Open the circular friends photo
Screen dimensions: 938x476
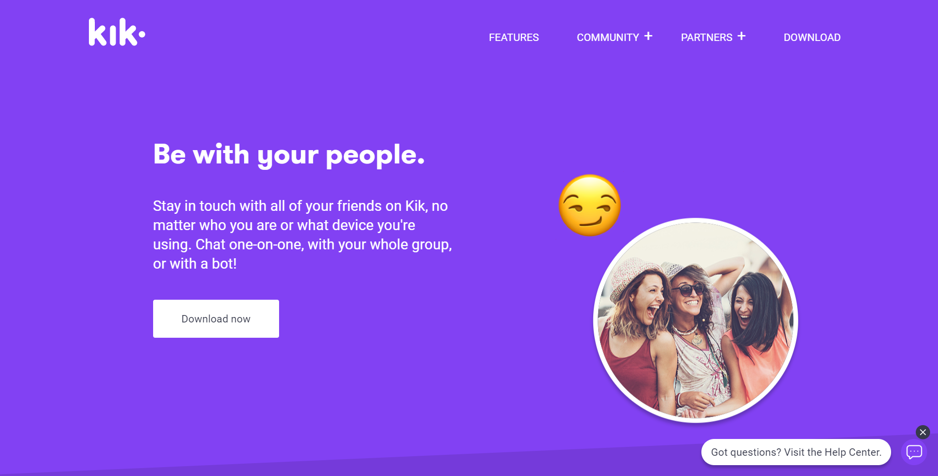pos(695,320)
